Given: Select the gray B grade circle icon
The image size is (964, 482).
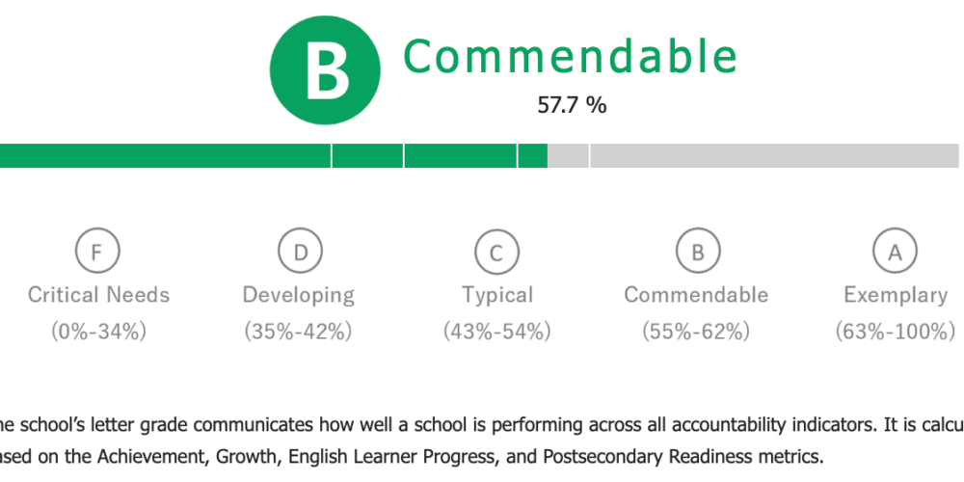Looking at the screenshot, I should pos(698,251).
